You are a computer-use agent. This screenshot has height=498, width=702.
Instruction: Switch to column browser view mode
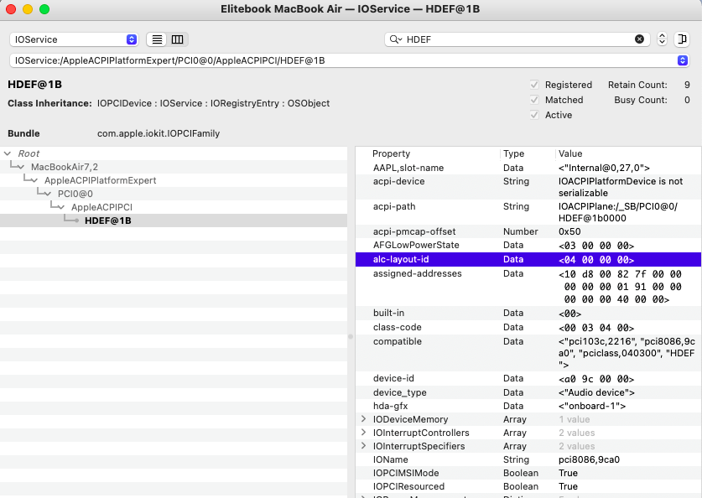click(177, 39)
